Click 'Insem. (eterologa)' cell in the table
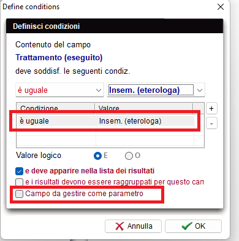The height and width of the screenshot is (241, 239). tap(130, 121)
